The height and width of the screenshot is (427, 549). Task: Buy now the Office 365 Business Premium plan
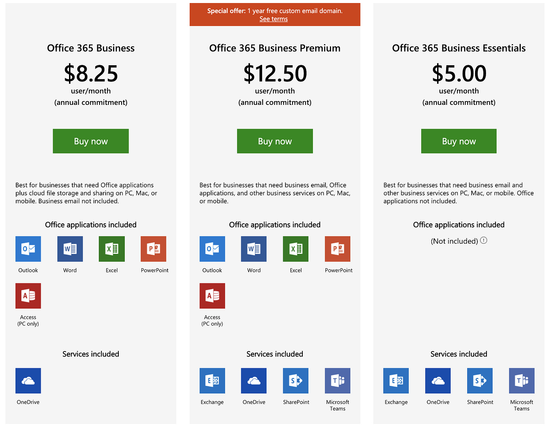[275, 141]
